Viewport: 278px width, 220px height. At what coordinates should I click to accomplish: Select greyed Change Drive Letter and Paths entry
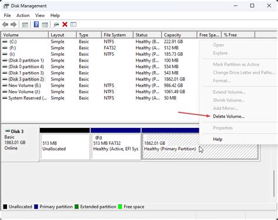pos(244,73)
